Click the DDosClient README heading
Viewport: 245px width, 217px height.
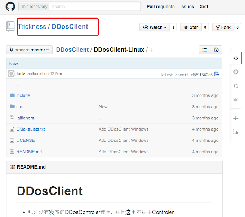50,191
